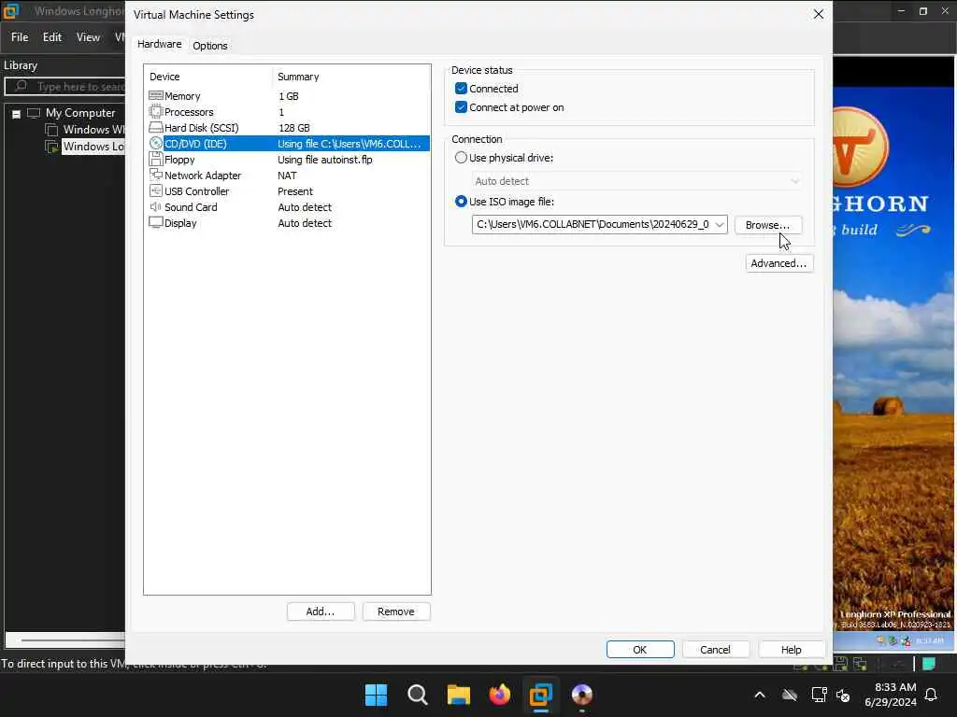Select the USB Controller icon

point(156,190)
